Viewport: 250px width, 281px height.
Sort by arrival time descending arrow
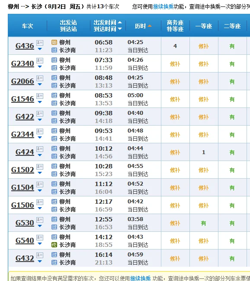pyautogui.click(x=120, y=28)
